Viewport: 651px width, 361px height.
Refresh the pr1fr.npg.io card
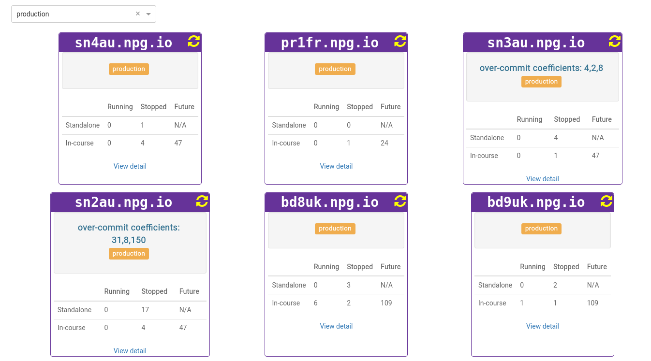pos(400,42)
